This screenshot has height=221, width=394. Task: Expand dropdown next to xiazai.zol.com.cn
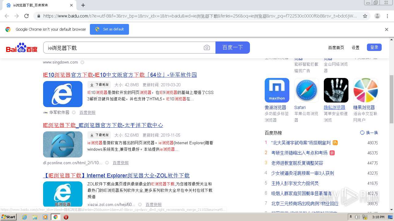pyautogui.click(x=140, y=204)
